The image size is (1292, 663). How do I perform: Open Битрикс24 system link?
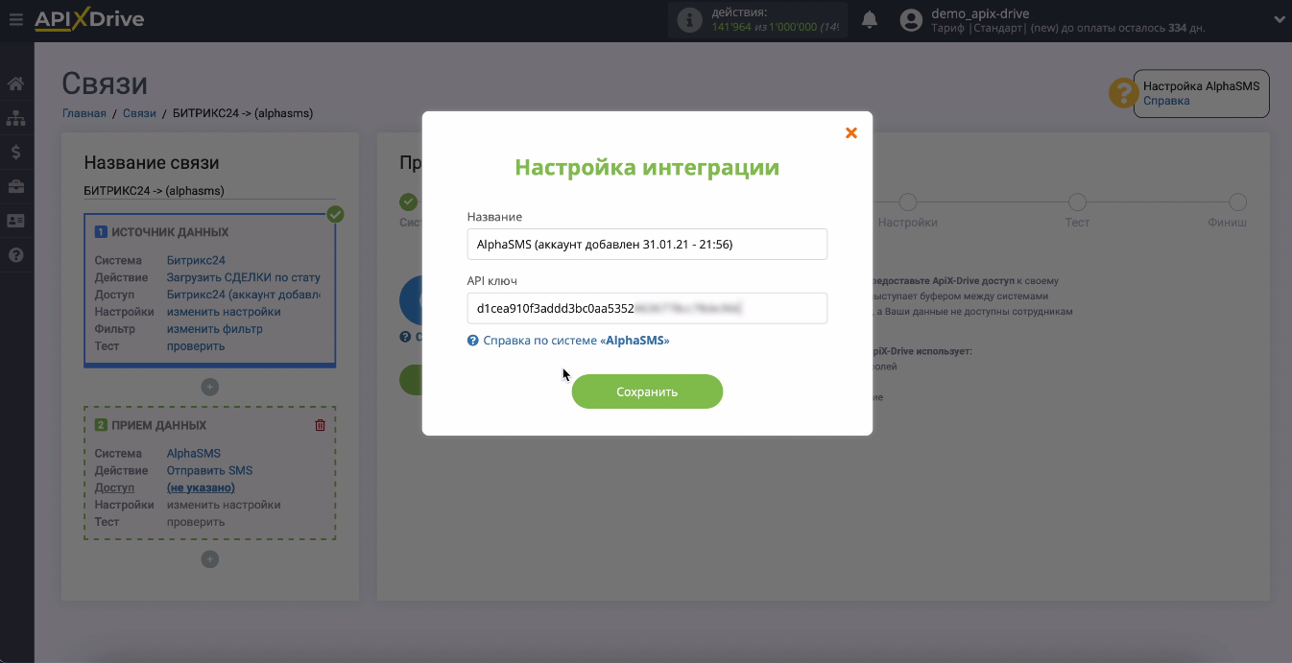(x=196, y=260)
